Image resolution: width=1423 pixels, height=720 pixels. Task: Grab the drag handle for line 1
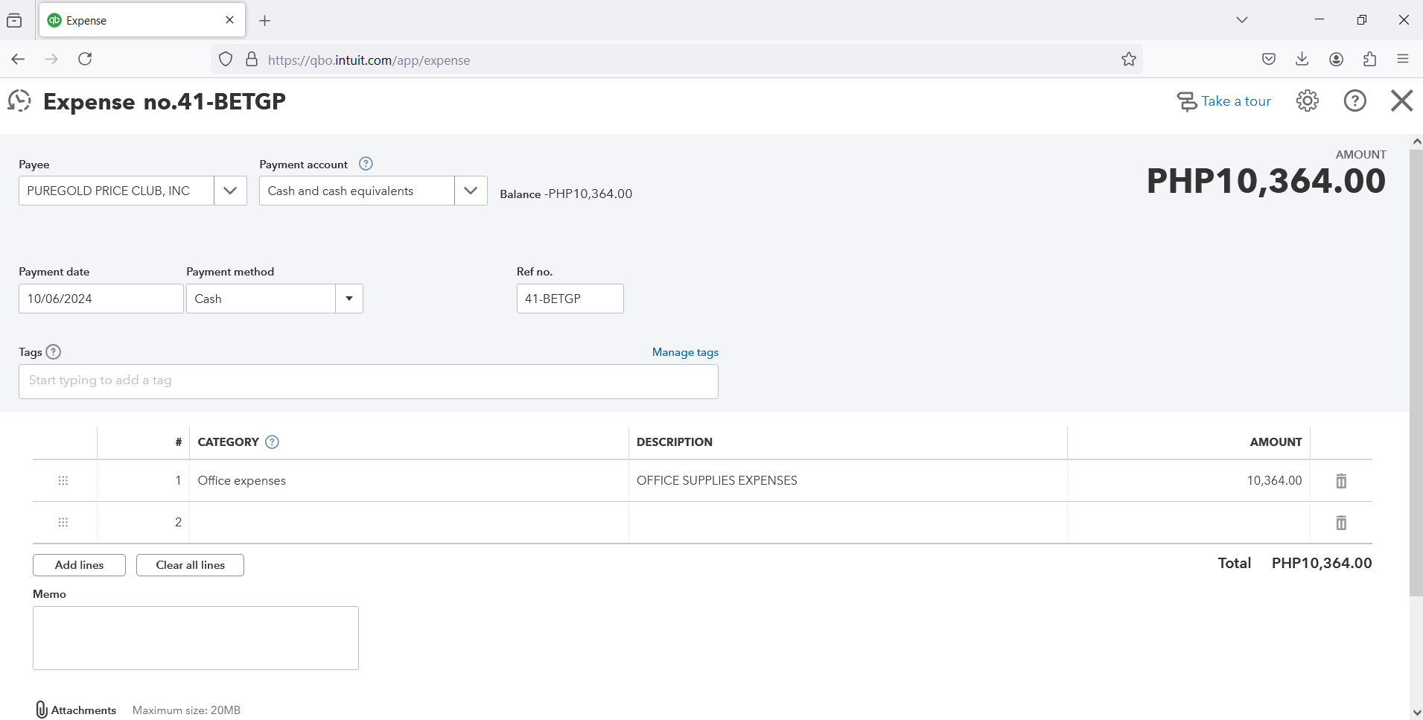[x=63, y=481]
